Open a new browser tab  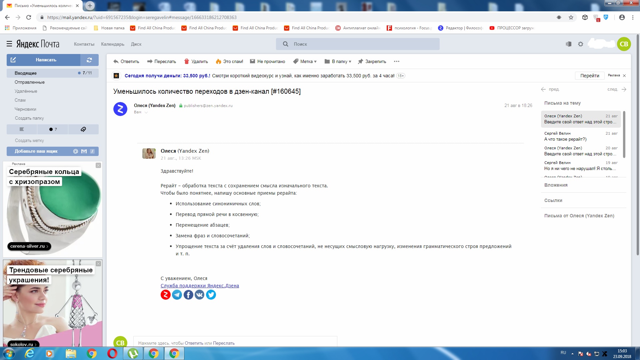click(90, 6)
